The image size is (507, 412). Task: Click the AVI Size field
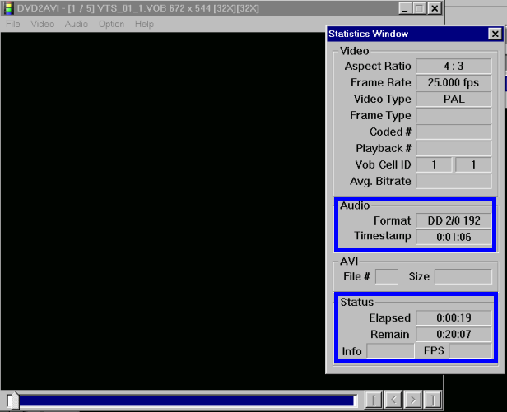(x=463, y=276)
